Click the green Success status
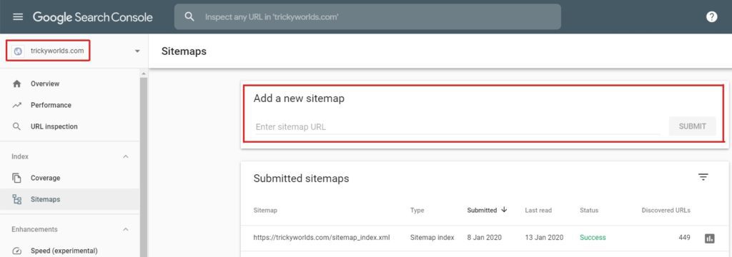The image size is (732, 257). [x=593, y=238]
